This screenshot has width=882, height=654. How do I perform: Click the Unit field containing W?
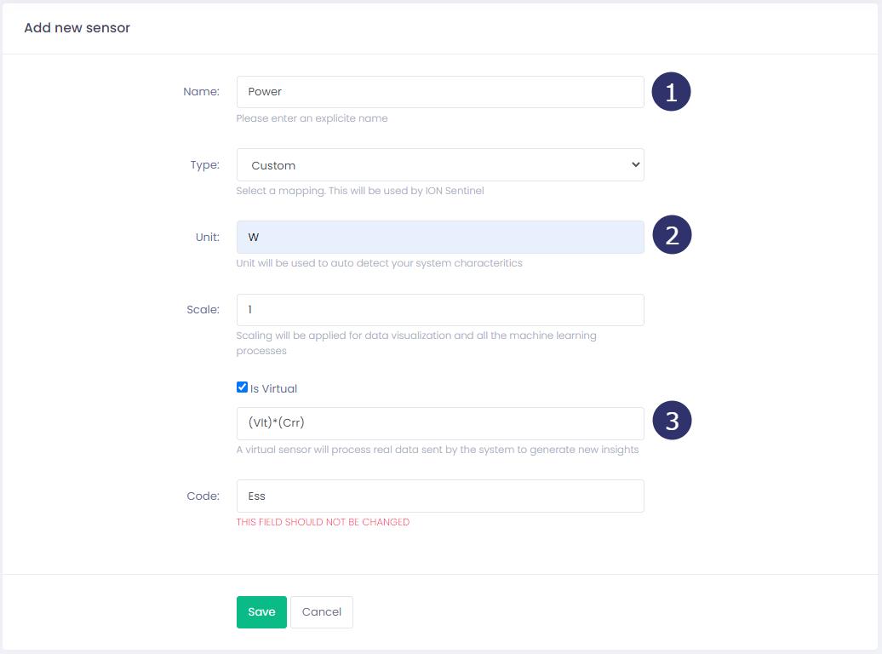(439, 238)
